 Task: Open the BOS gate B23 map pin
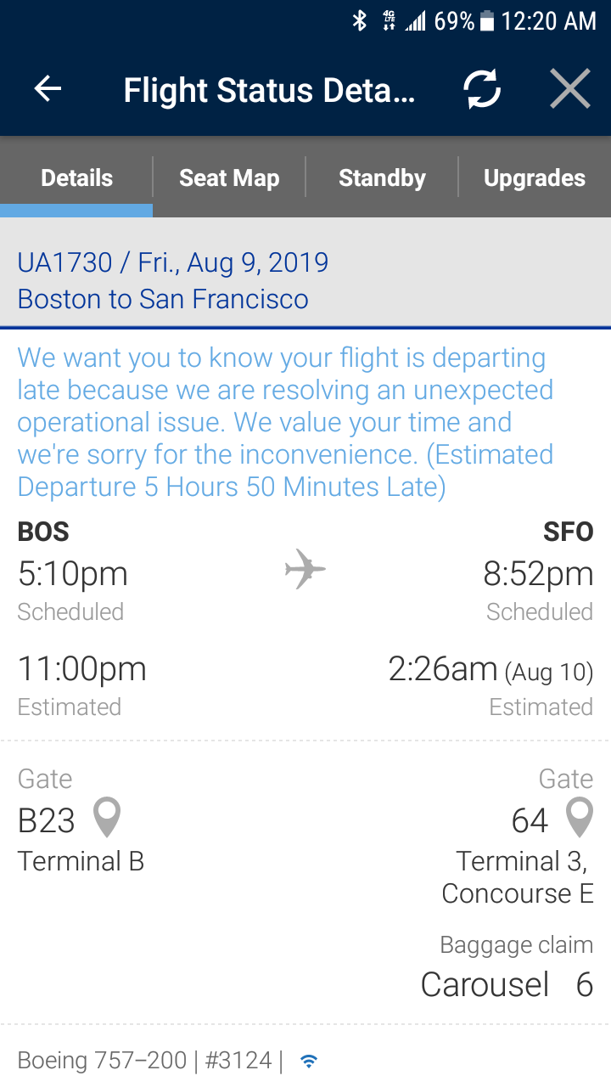tap(107, 819)
